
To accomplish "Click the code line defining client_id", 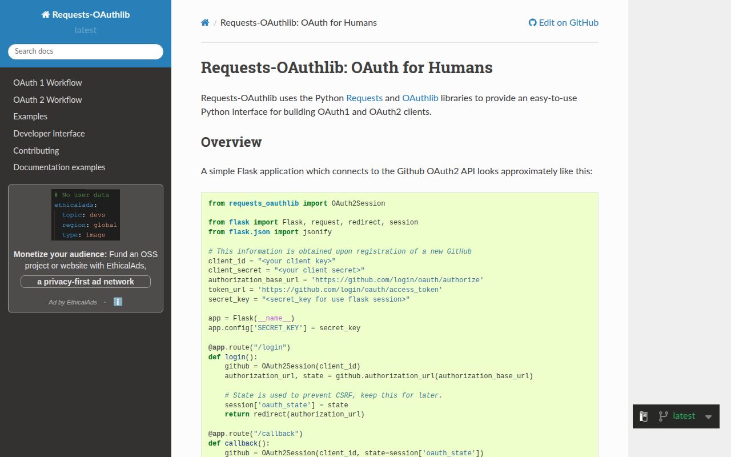I will [x=272, y=261].
